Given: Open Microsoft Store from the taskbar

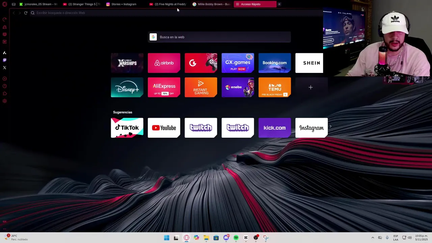Looking at the screenshot, I should click(x=216, y=238).
